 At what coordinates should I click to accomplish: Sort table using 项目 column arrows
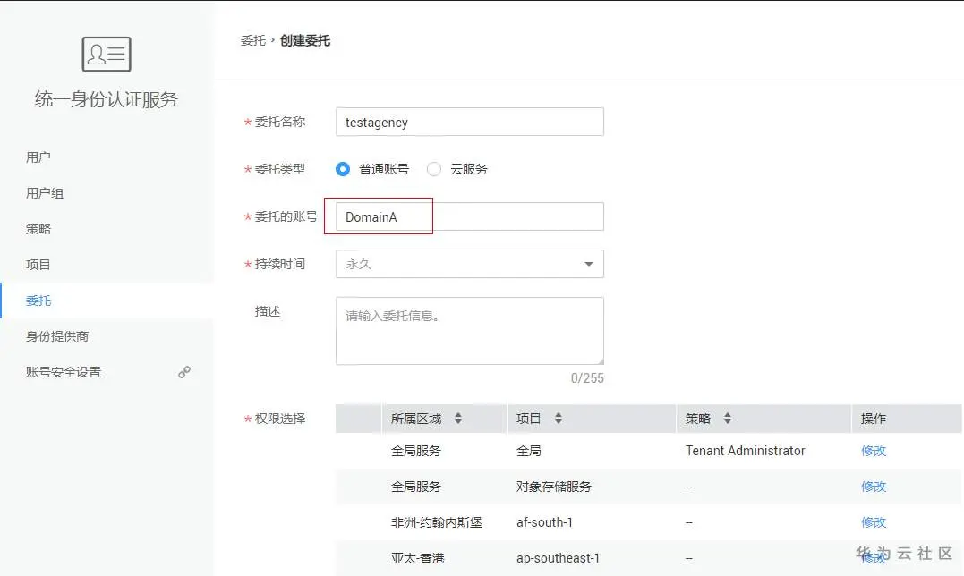[559, 418]
